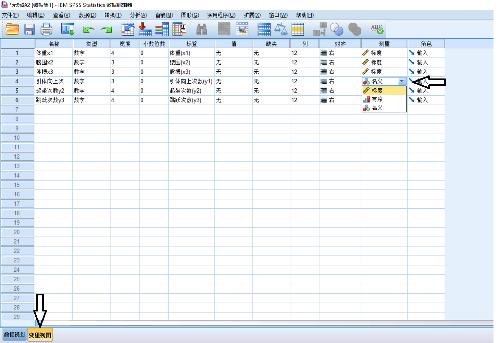Open the recall recent dialogs icon

(67, 29)
